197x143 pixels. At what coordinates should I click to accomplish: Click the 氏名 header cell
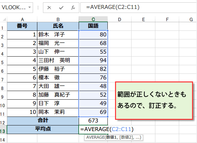[x=58, y=26]
